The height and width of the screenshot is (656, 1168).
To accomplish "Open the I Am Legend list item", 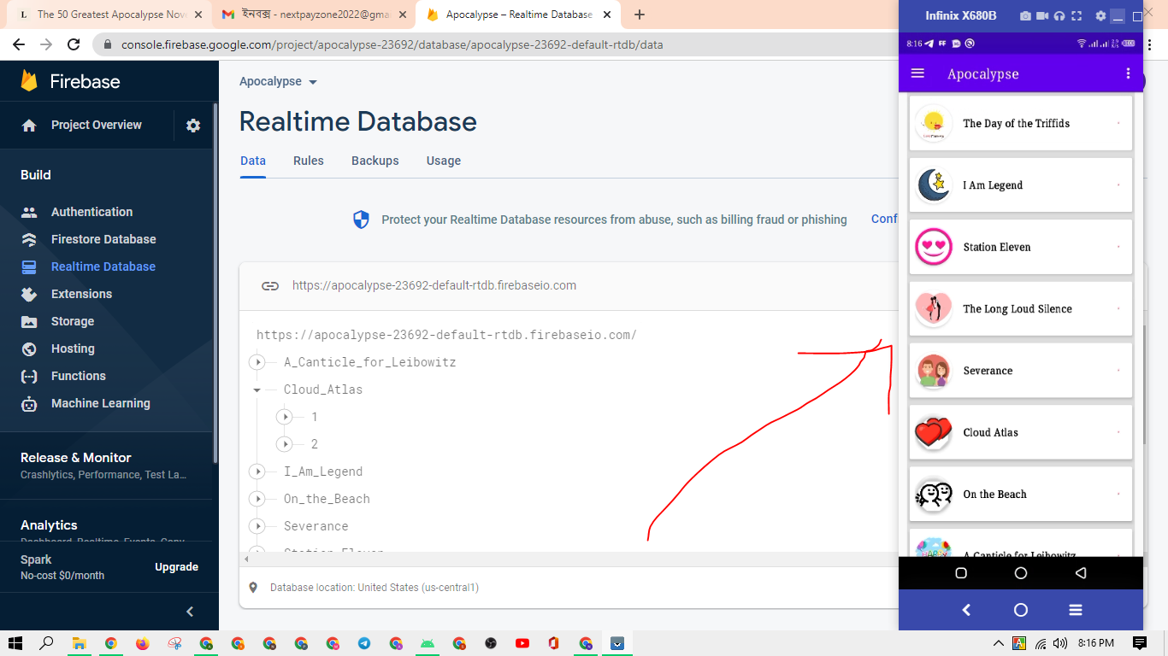I will coord(1021,185).
